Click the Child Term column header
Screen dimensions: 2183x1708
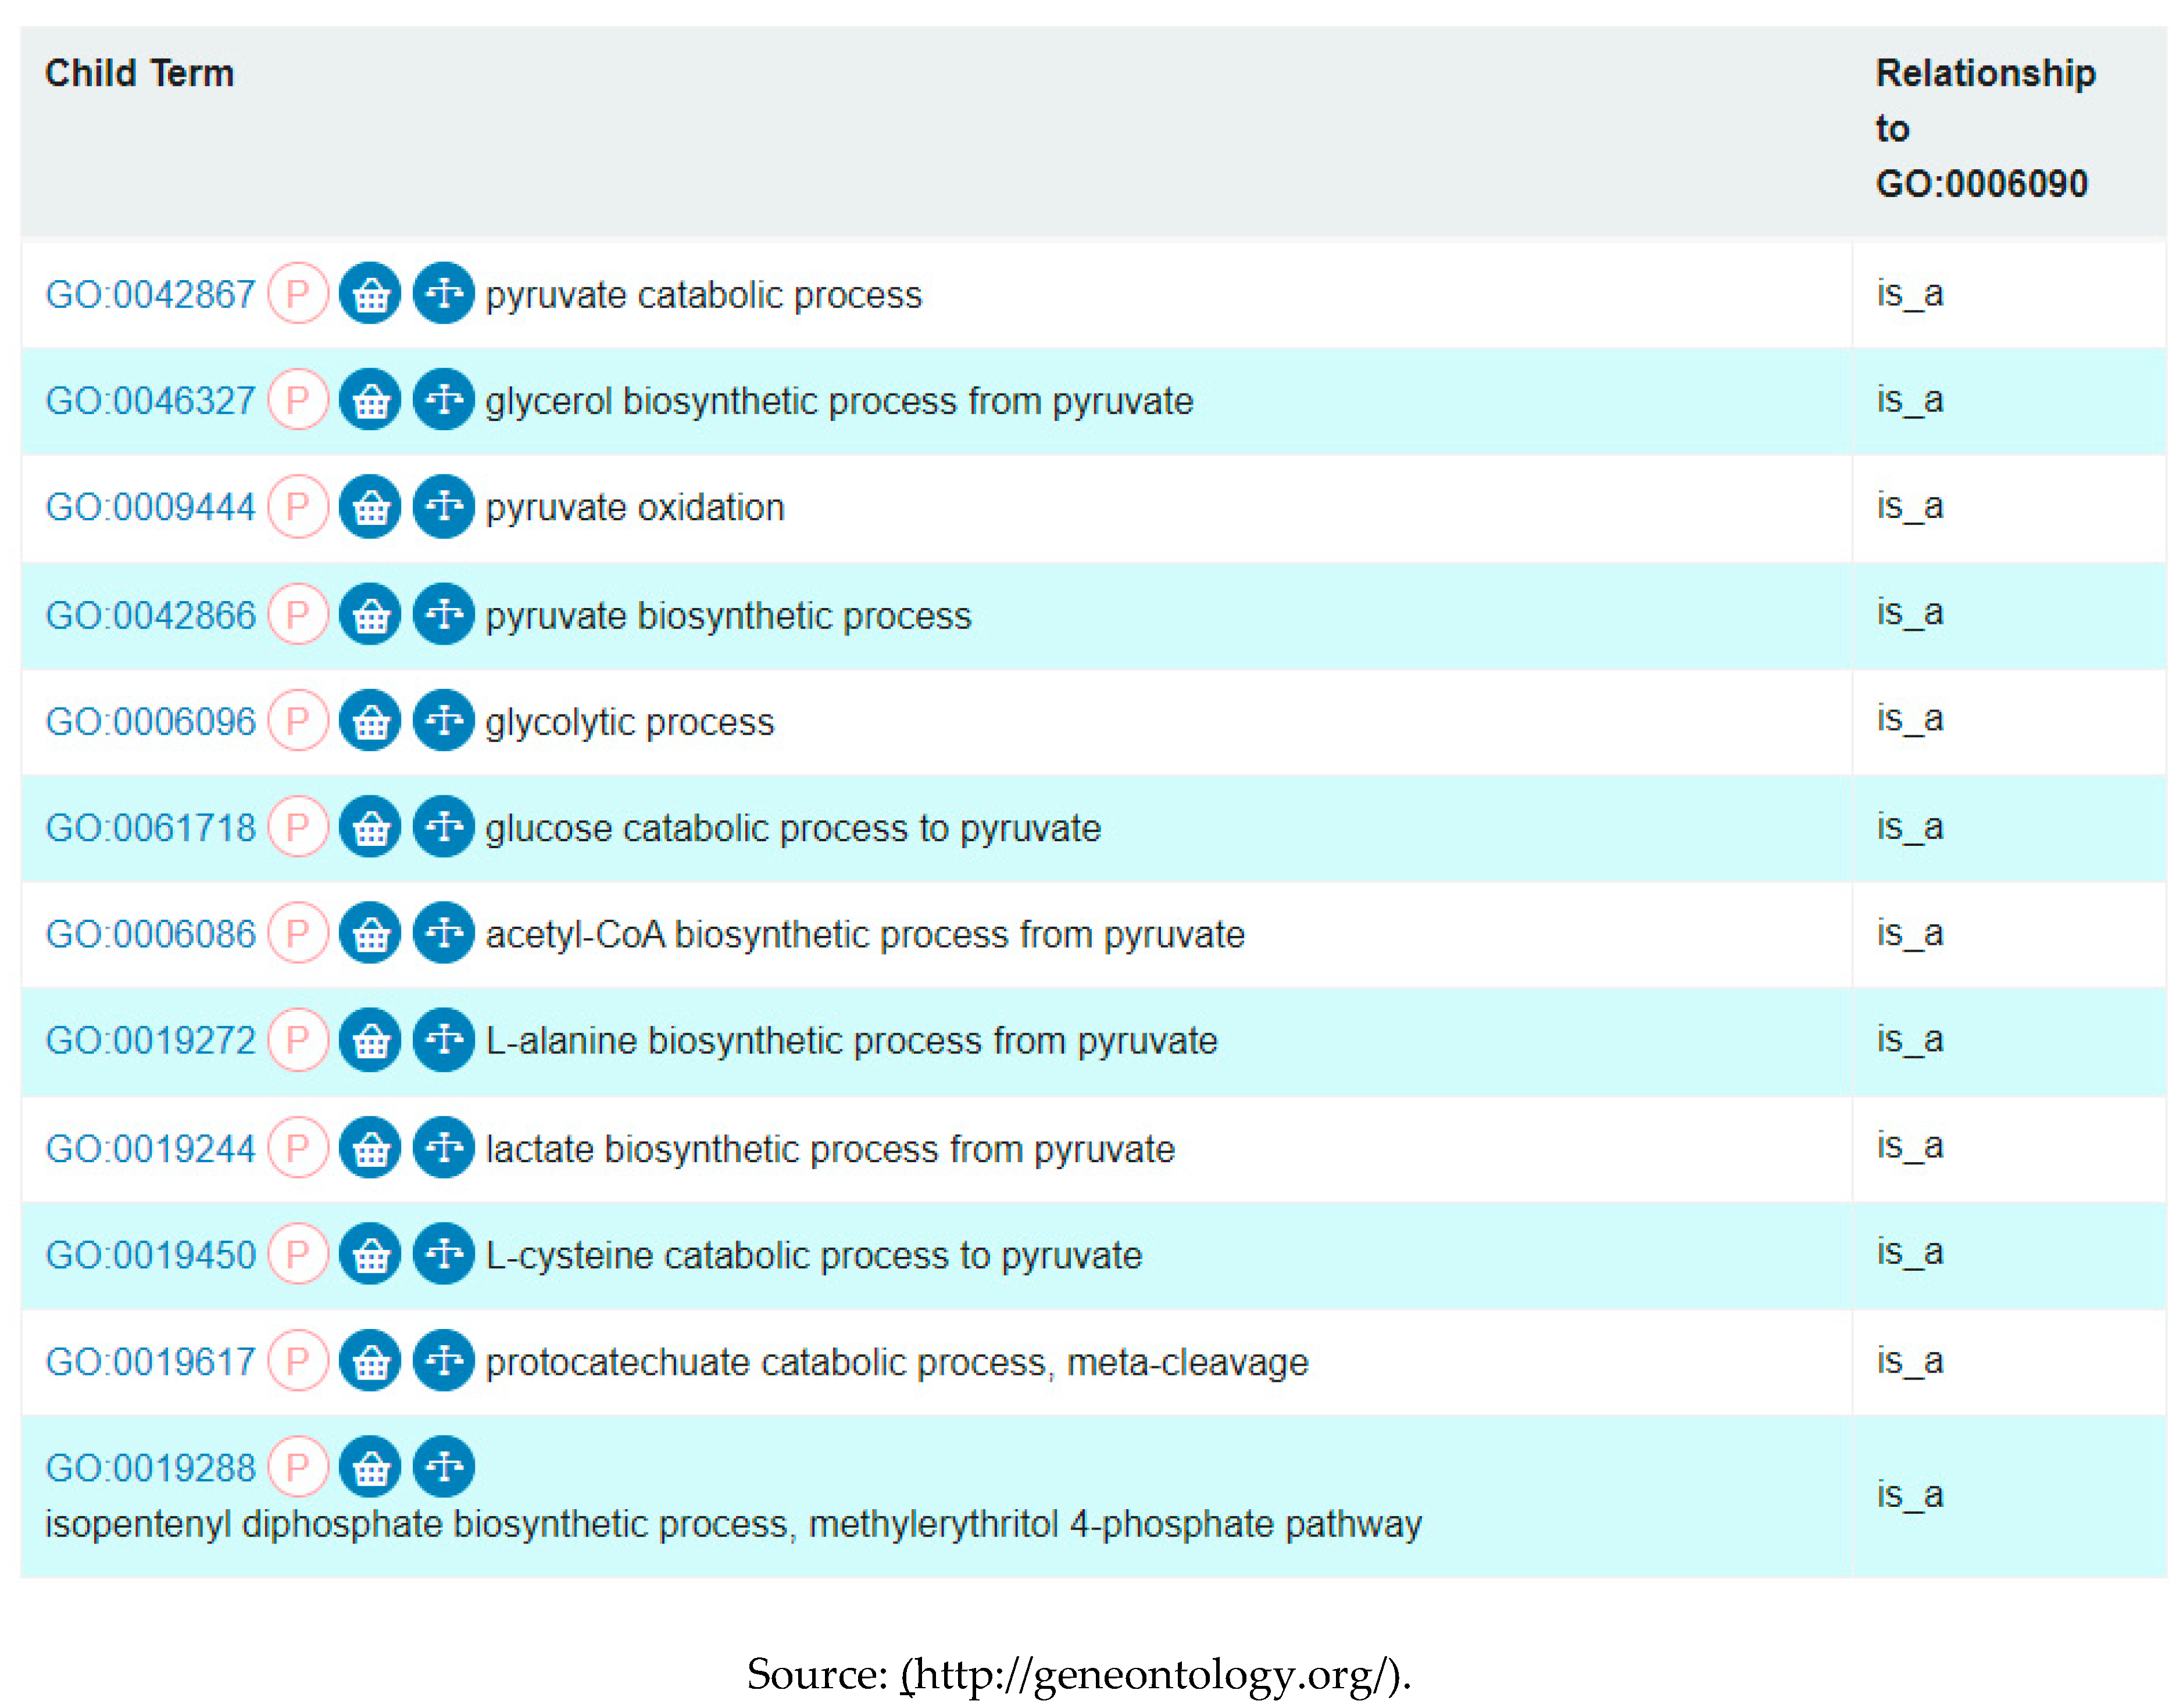pyautogui.click(x=140, y=74)
